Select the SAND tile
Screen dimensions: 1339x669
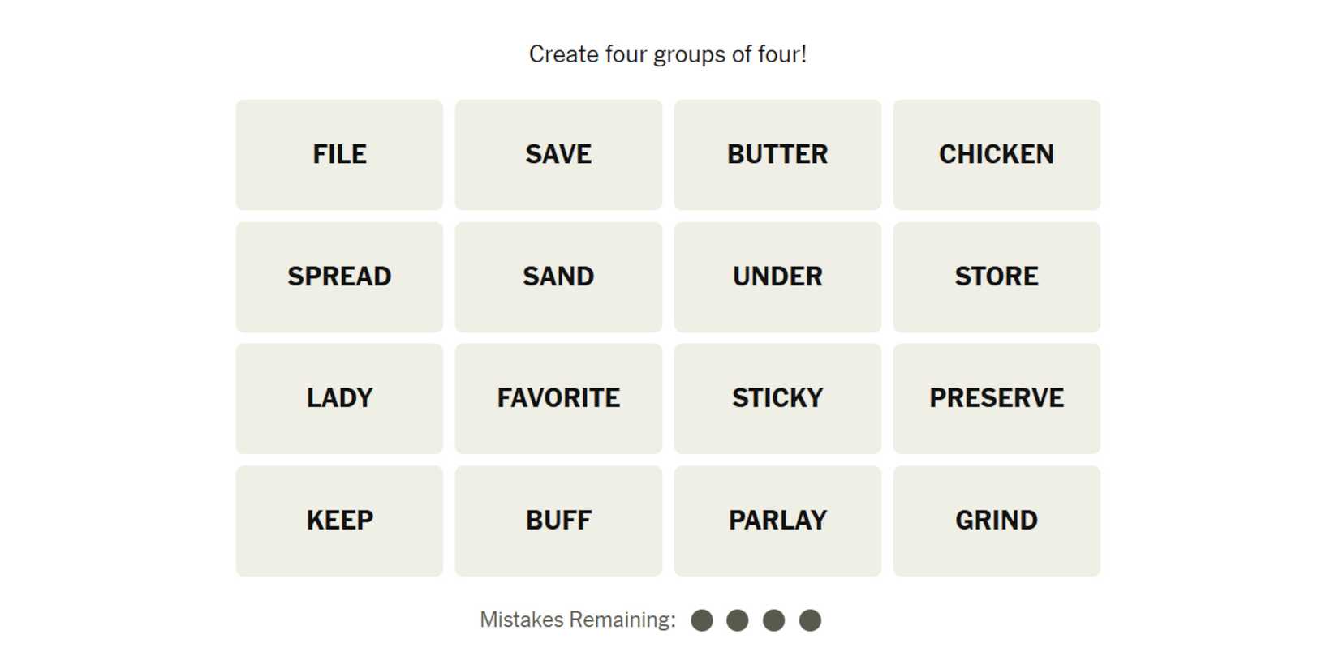point(558,277)
